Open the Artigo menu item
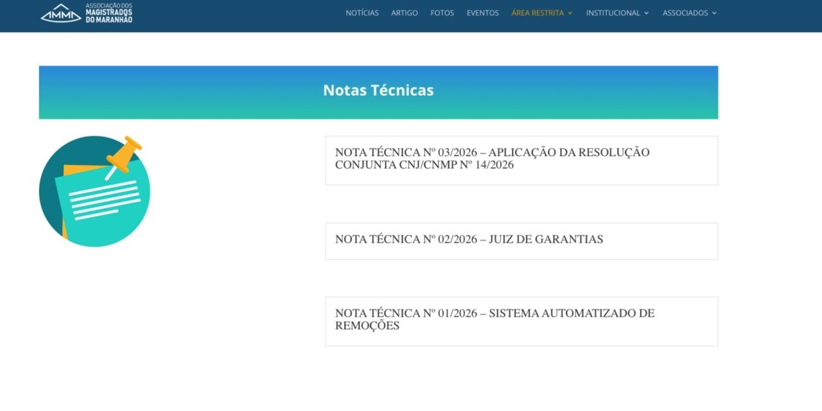This screenshot has width=822, height=411. point(405,13)
